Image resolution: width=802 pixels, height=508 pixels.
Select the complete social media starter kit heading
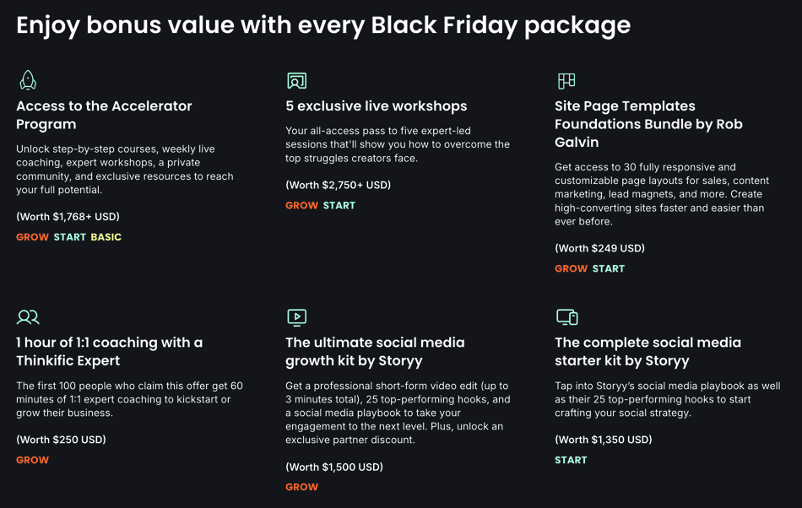648,351
